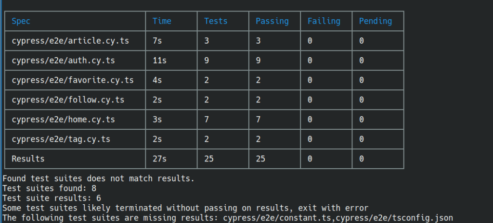Click the Results summary row label

[28, 159]
